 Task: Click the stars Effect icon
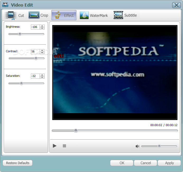(58, 15)
